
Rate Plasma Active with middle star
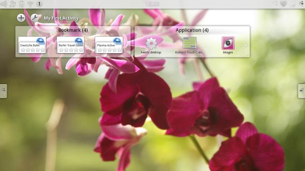(109, 50)
